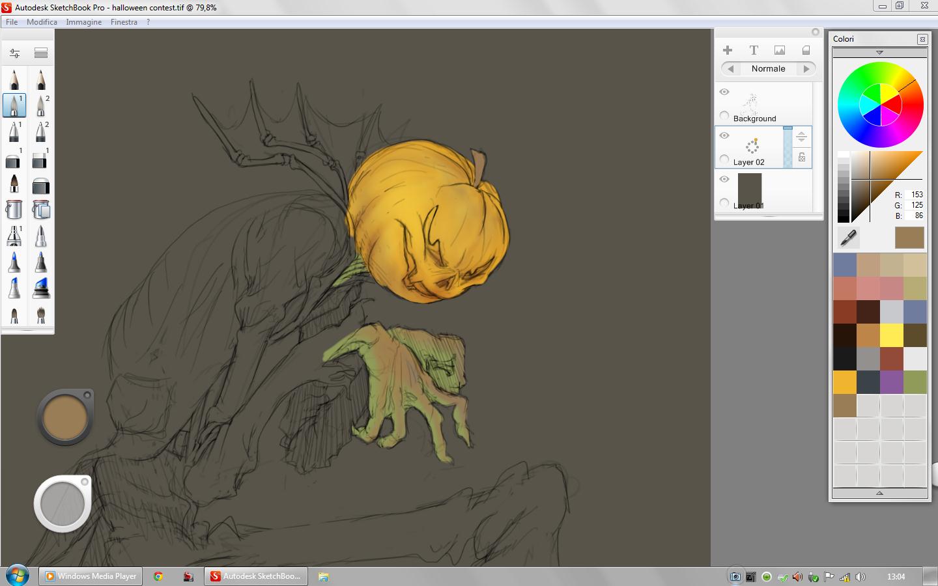
Task: Pick a color with the eyedropper tool
Action: click(x=848, y=238)
